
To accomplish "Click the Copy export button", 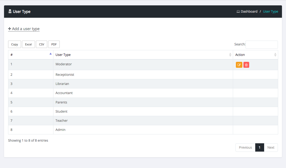I will coord(14,44).
